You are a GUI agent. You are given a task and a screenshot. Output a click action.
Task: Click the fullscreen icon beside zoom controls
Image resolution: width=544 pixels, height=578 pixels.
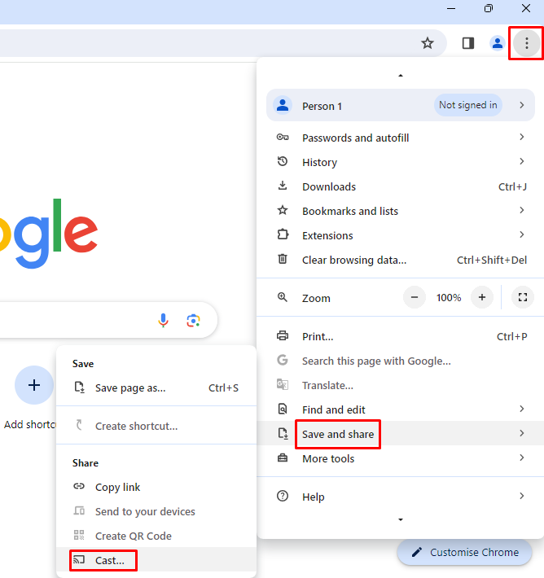pyautogui.click(x=523, y=298)
